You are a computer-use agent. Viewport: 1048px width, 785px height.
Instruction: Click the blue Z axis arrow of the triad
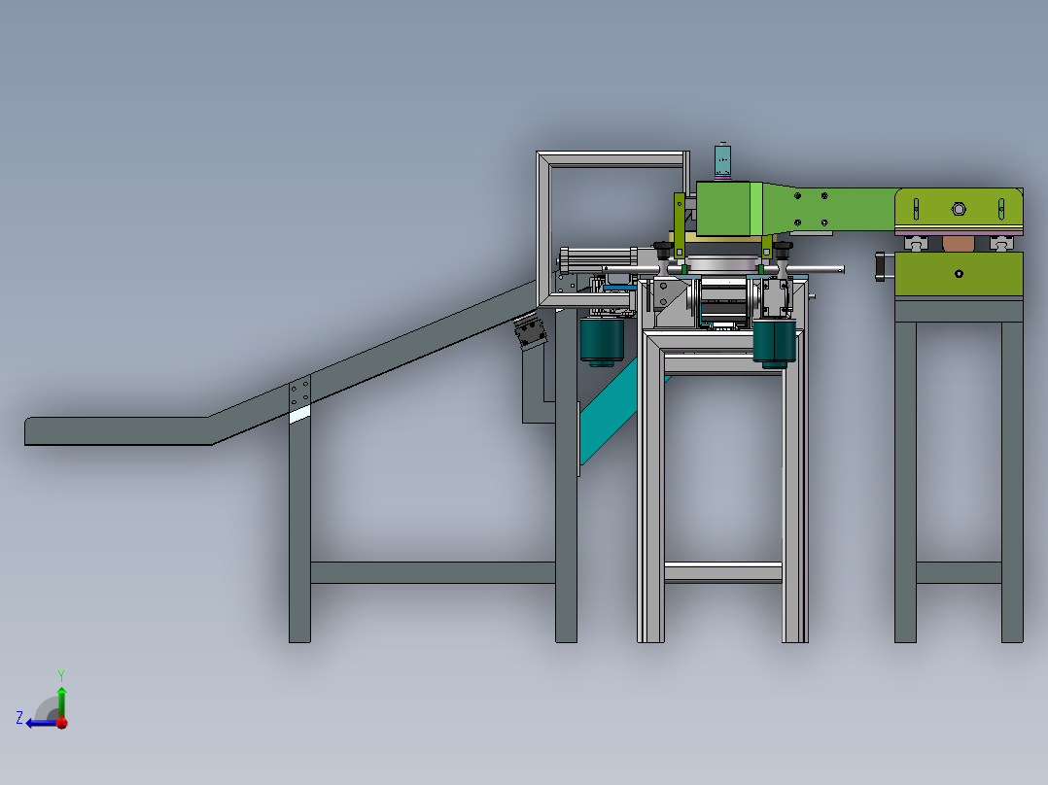[x=40, y=723]
